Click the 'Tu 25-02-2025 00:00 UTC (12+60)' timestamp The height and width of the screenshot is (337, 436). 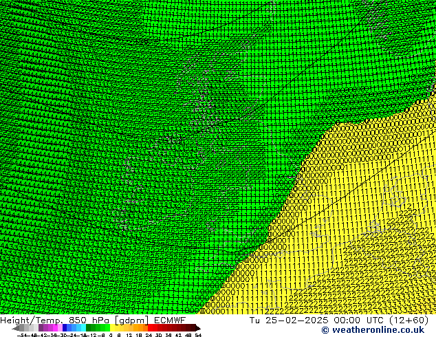coord(339,320)
